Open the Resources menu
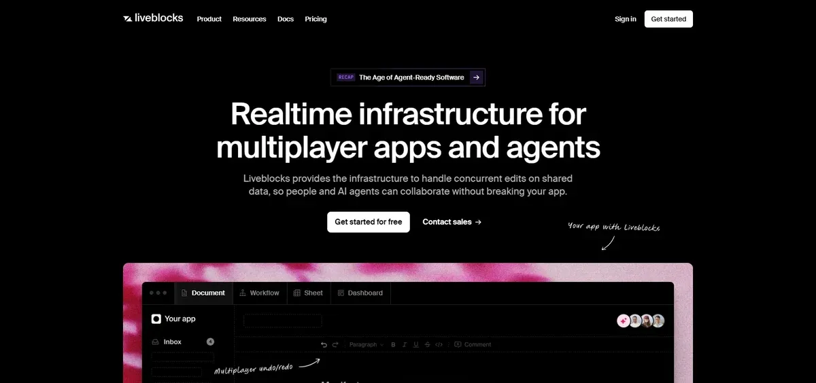The width and height of the screenshot is (816, 383). pyautogui.click(x=250, y=19)
